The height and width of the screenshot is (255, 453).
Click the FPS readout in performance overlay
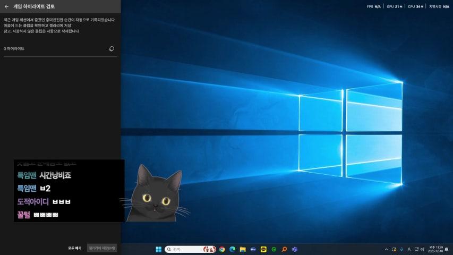[x=373, y=7]
